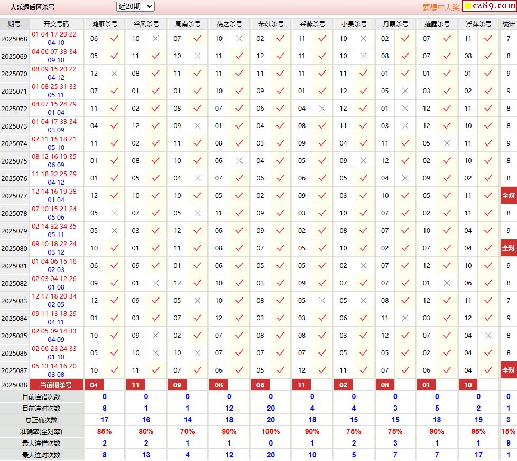Select period number 2025088
517x461 pixels.
(14, 385)
